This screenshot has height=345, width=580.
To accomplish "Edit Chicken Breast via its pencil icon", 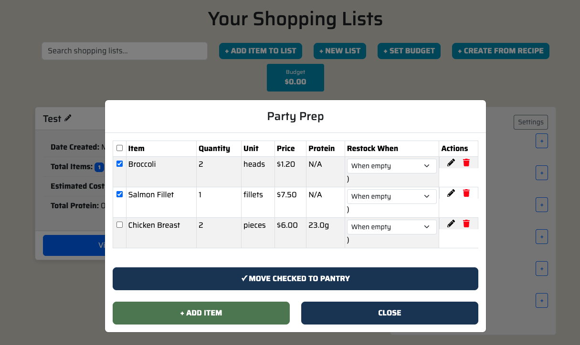I will pos(451,223).
